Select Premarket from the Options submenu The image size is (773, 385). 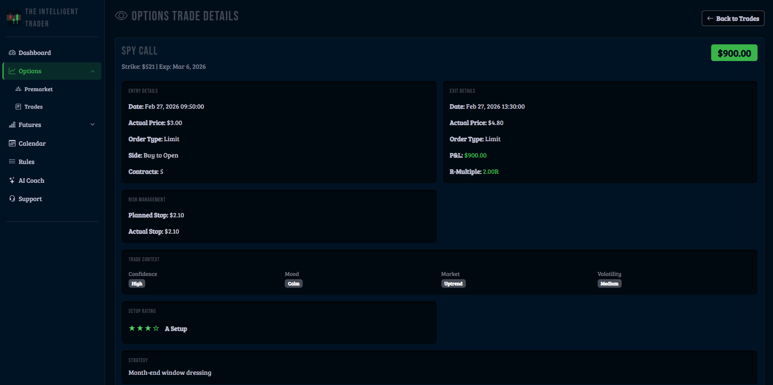[x=38, y=89]
